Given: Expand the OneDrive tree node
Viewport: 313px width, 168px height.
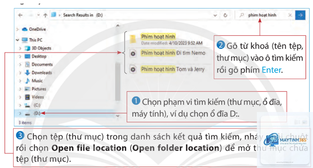Looking at the screenshot, I should 18,30.
